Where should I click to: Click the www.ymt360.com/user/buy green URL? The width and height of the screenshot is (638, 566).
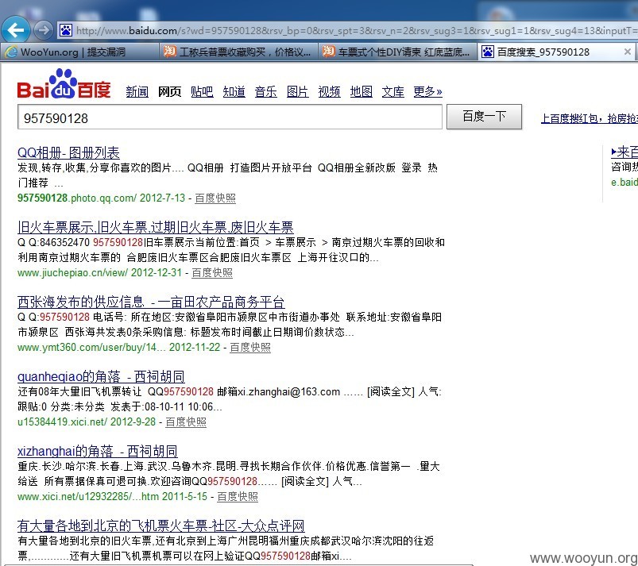point(91,347)
